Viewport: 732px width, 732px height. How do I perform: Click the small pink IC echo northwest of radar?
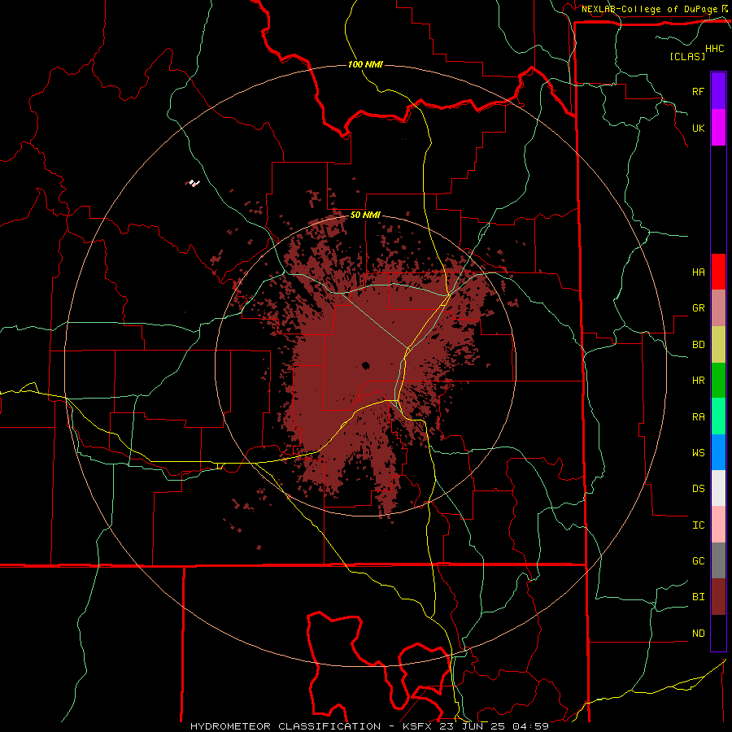click(194, 183)
